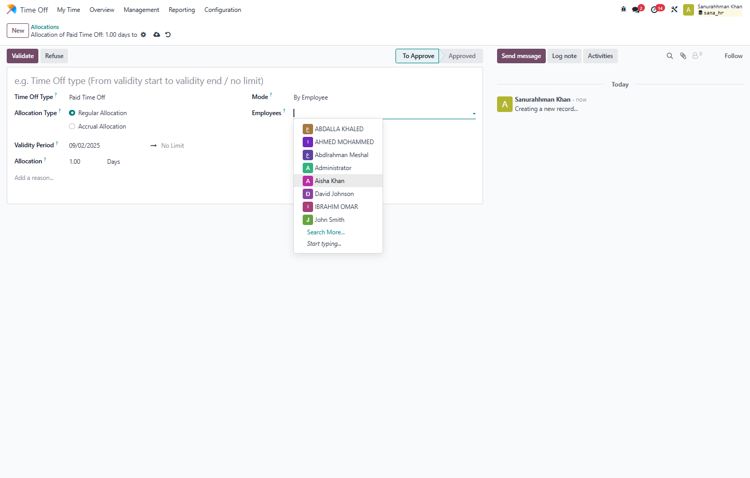Open the record actions gear icon
The height and width of the screenshot is (478, 750).
[x=144, y=35]
